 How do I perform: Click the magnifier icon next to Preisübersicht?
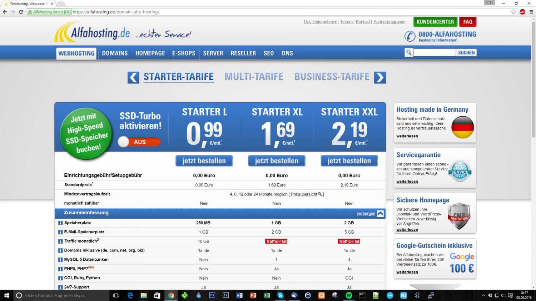[320, 194]
